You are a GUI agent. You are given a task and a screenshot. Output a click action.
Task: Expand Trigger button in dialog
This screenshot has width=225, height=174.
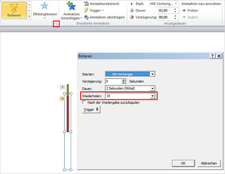[91, 110]
